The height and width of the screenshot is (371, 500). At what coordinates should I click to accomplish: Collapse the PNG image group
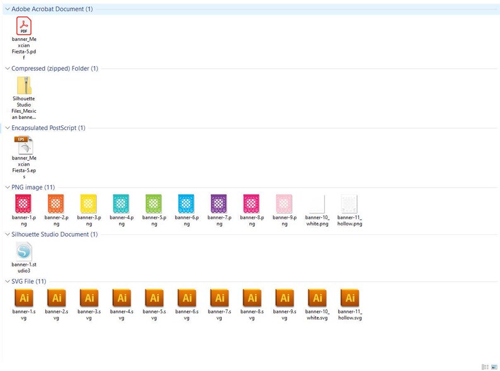click(8, 187)
